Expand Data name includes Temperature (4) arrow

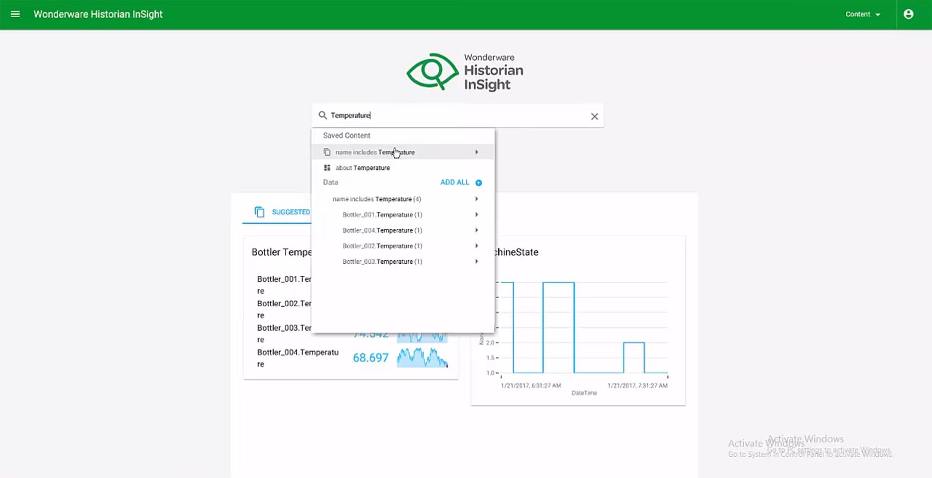[476, 199]
